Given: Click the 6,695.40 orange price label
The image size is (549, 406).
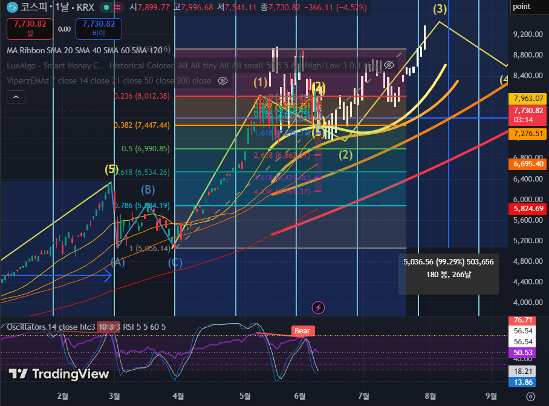Looking at the screenshot, I should click(x=528, y=164).
